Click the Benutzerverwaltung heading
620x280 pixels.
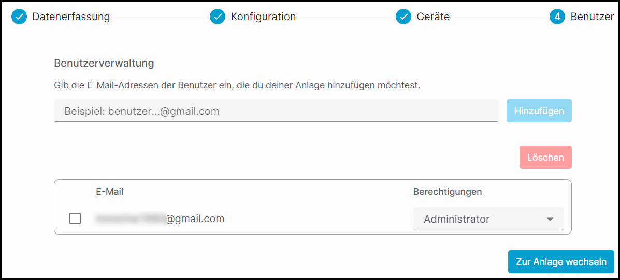click(x=104, y=63)
